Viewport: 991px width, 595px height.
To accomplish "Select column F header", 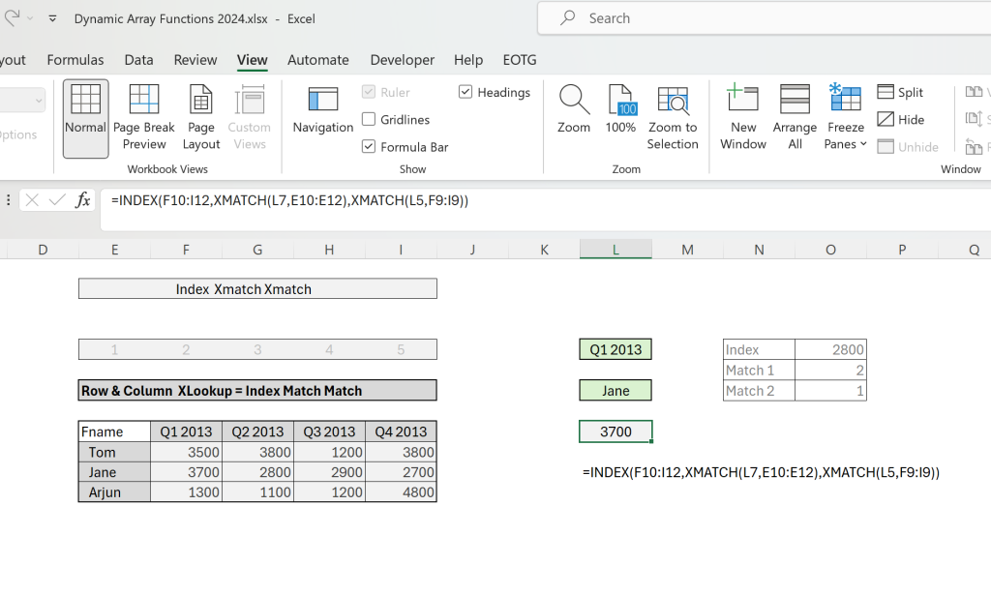I will pos(186,250).
